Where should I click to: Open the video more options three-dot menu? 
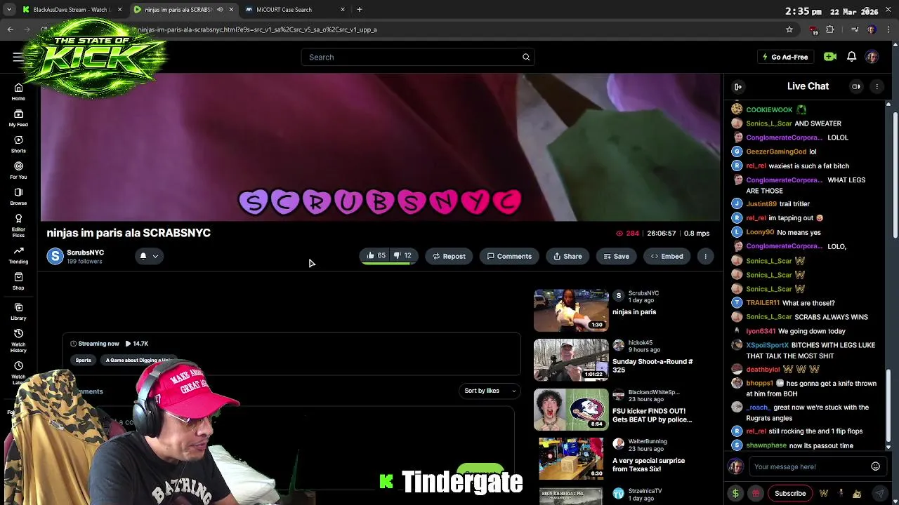click(705, 256)
